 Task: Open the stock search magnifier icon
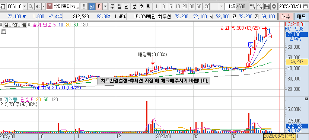tap(31, 6)
